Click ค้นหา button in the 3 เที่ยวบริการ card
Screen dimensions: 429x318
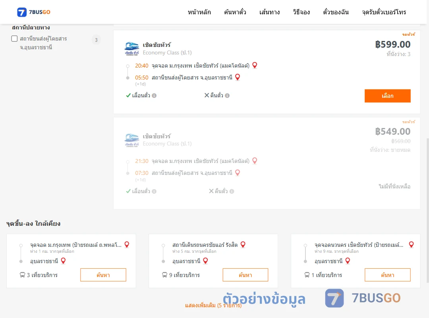coord(103,275)
